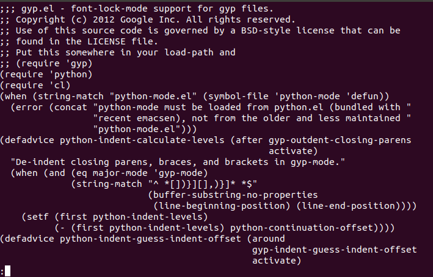Viewport: 433px width, 277px height.
Task: Click the pager prompt cursor block
Action: (x=8, y=271)
